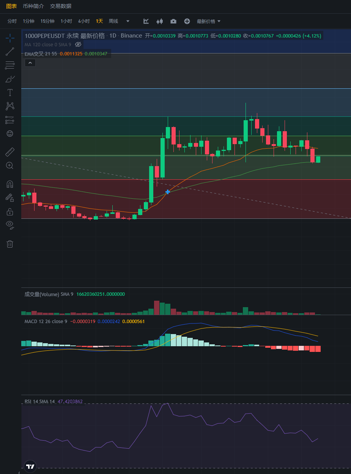Select the trend line drawing tool
Image resolution: width=351 pixels, height=474 pixels.
(10, 52)
